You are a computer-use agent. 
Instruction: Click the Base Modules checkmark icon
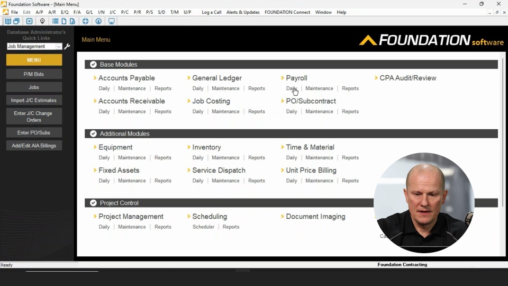93,65
